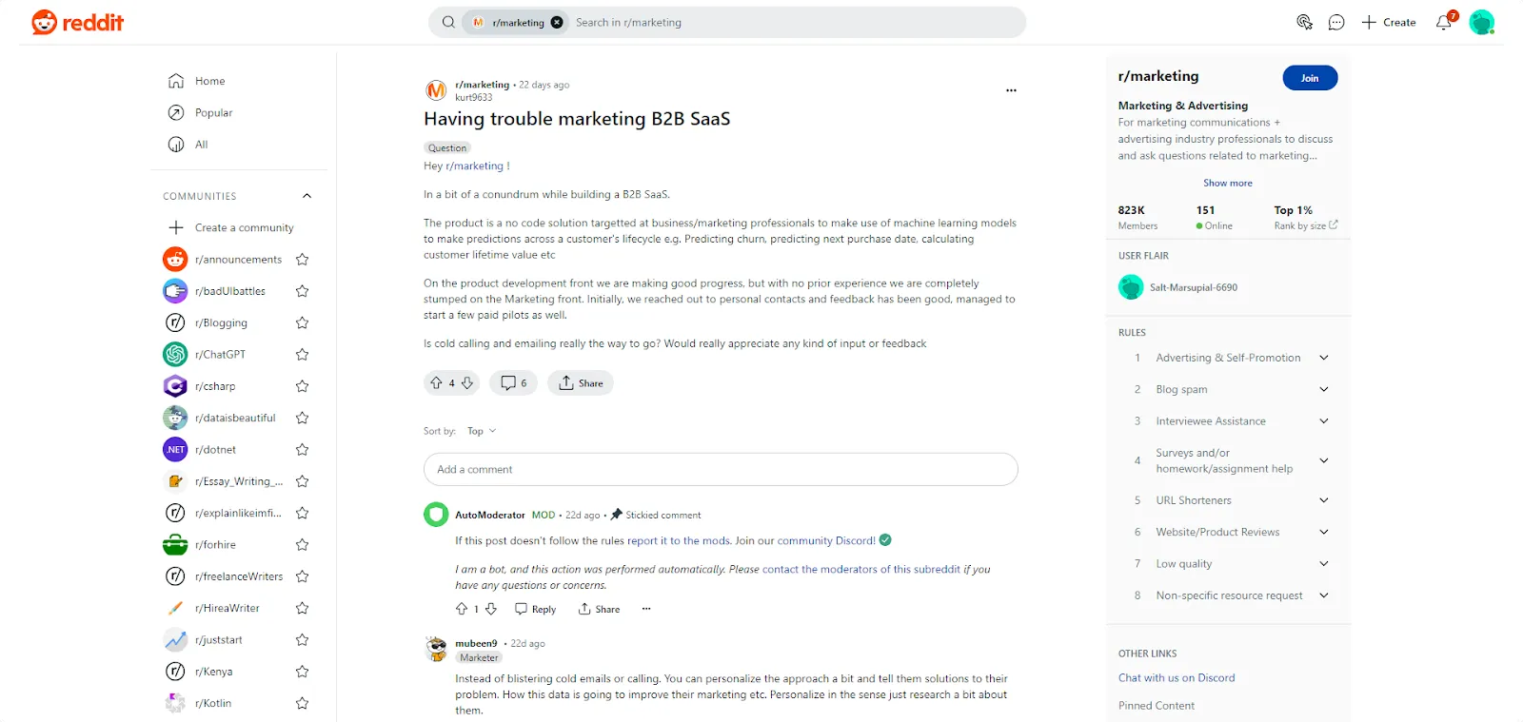The image size is (1523, 722).
Task: Open the notifications bell
Action: pos(1444,22)
